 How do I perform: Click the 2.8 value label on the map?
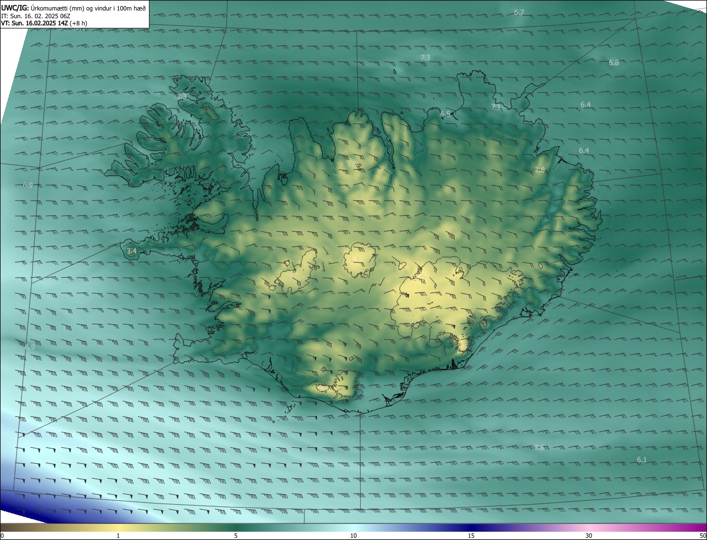click(x=540, y=170)
